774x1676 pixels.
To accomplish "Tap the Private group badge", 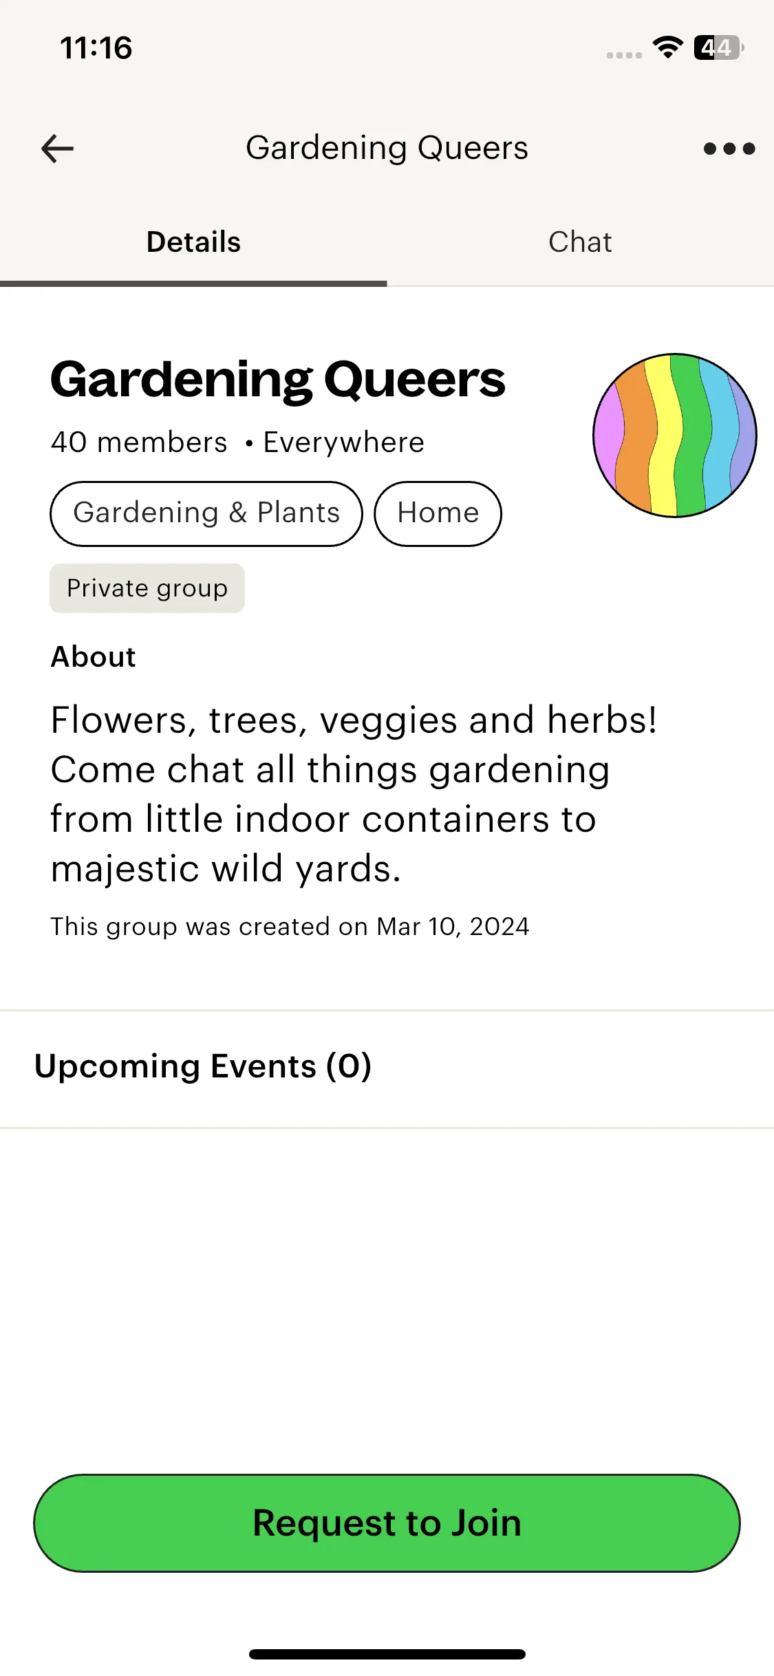I will pyautogui.click(x=147, y=588).
